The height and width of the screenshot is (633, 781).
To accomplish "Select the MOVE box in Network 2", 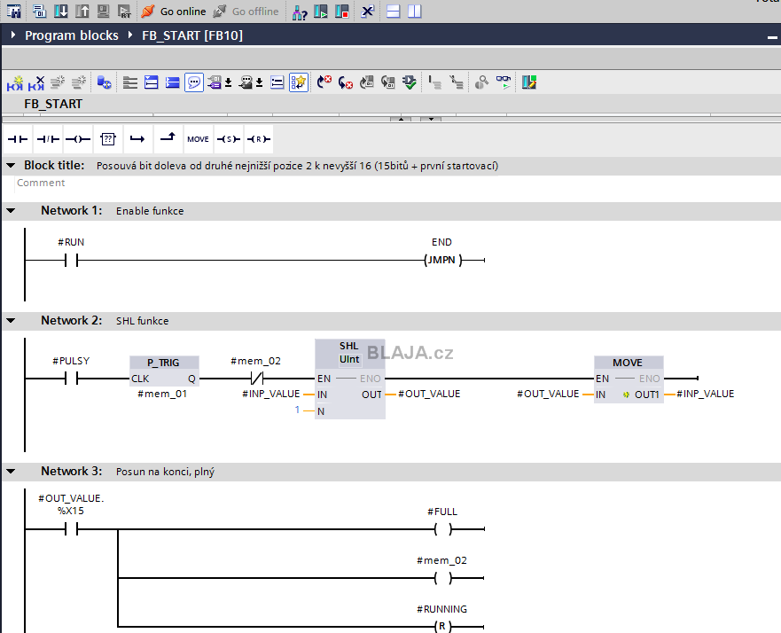I will [x=629, y=379].
